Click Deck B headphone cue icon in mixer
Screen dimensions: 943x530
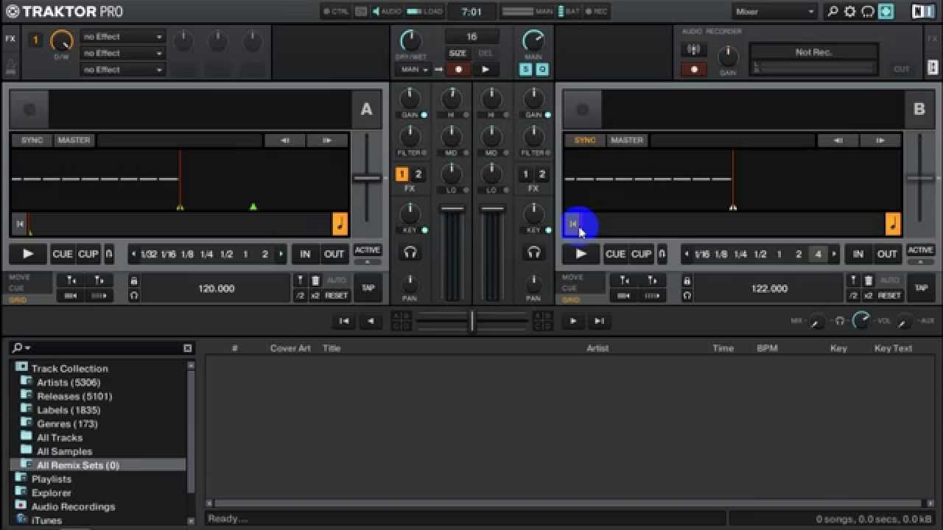[534, 252]
